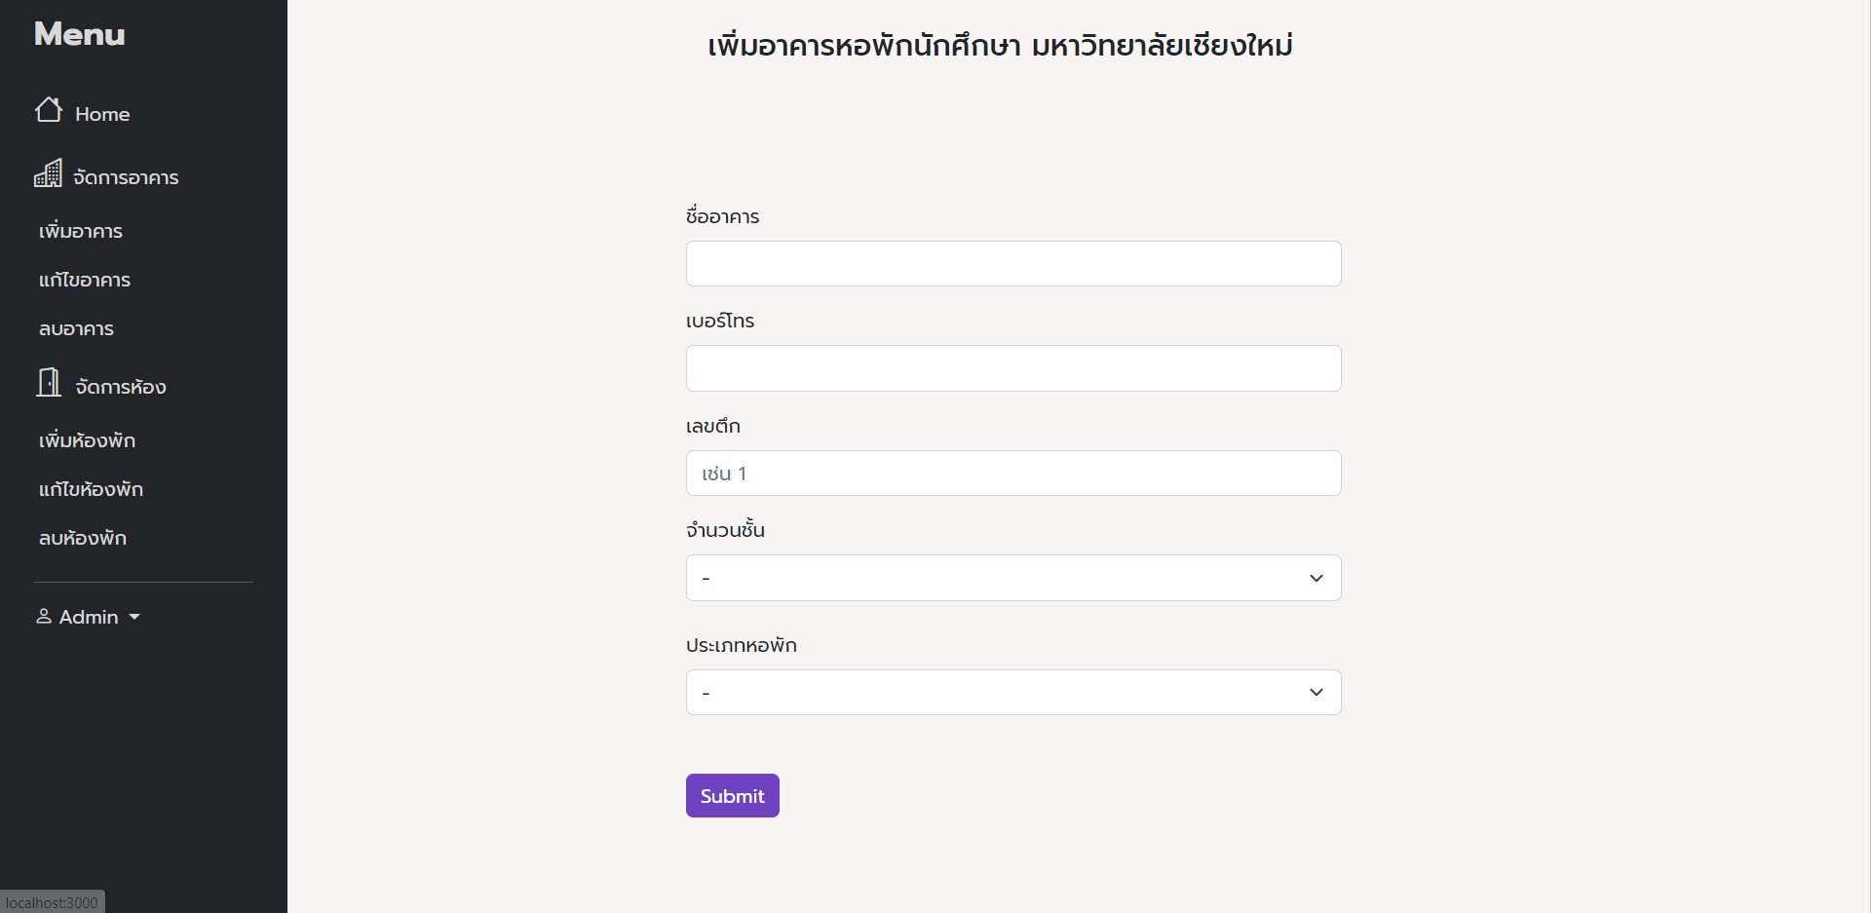This screenshot has height=913, width=1871.
Task: Select ลบอาคาร in the sidebar
Action: point(77,328)
